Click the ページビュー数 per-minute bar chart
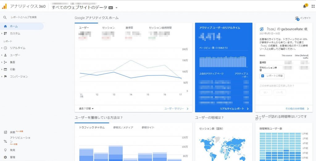 [223, 62]
